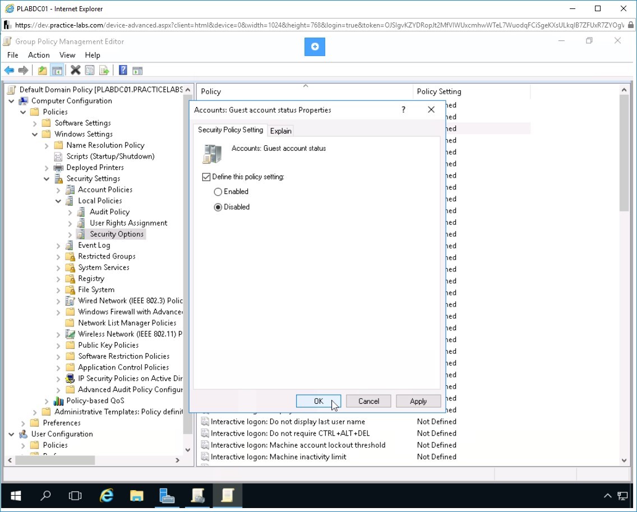Collapse the Local Policies node
This screenshot has width=637, height=512.
pos(58,201)
